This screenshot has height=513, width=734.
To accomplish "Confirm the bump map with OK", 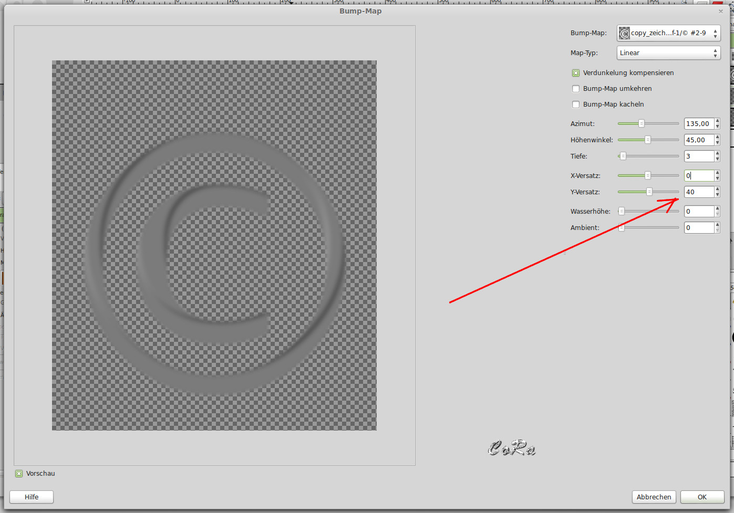I will [x=702, y=497].
